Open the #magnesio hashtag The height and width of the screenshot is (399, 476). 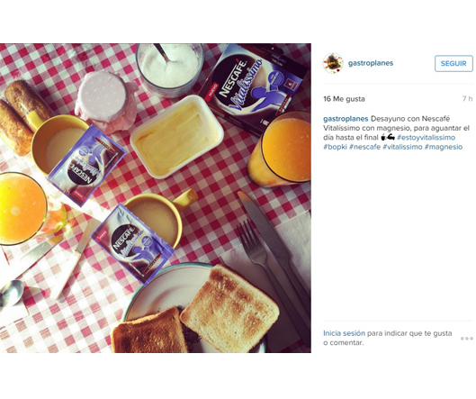pos(444,147)
